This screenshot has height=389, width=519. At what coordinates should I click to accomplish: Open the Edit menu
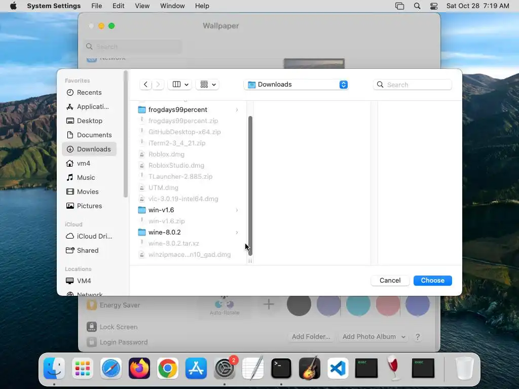coord(118,6)
